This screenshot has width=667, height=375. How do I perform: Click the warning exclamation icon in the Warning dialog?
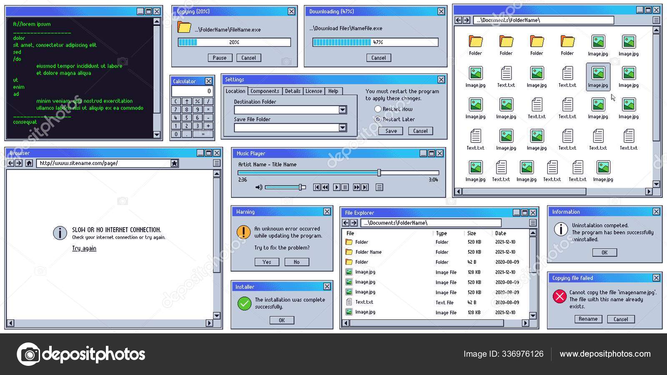point(243,232)
